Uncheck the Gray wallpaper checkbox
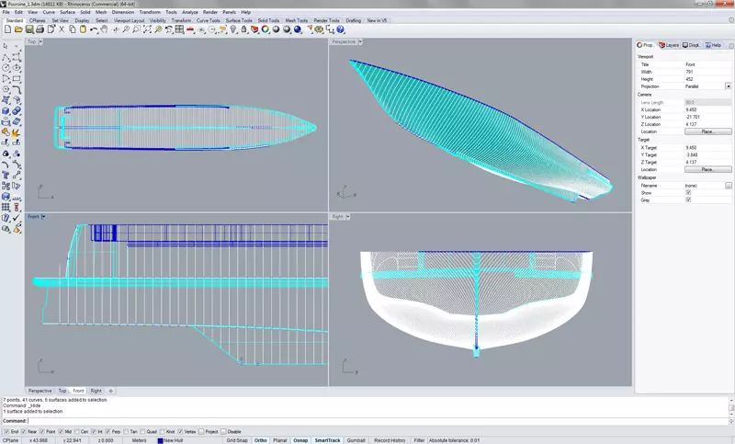 (688, 199)
